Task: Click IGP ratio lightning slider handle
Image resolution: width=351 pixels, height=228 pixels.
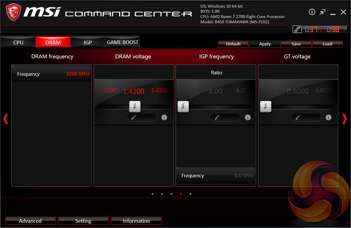Action: click(183, 107)
